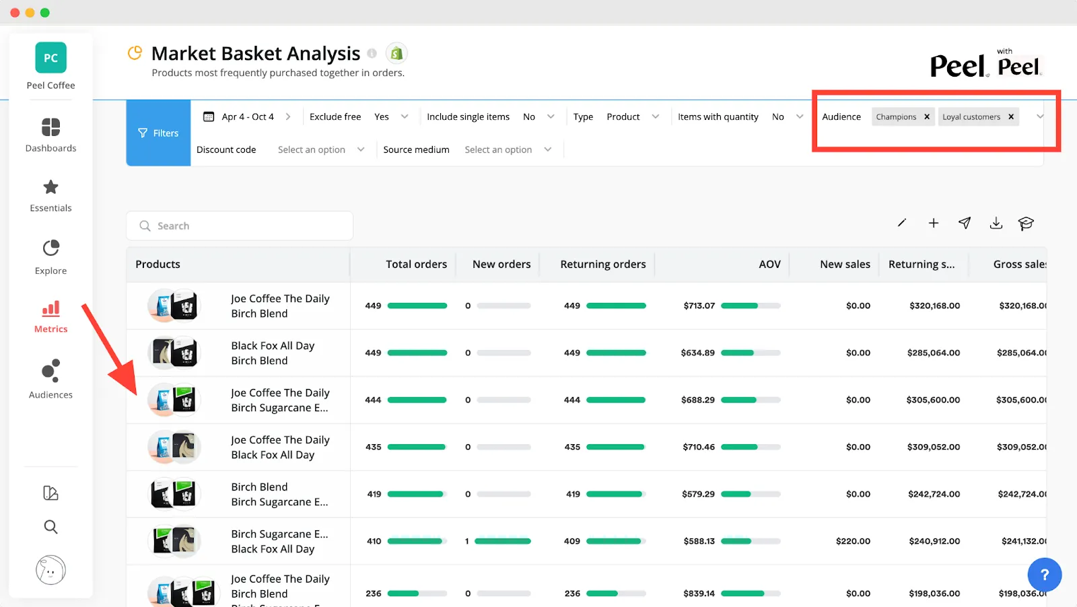1077x607 pixels.
Task: Select the Joe Coffee The Daily / Birch Blend row
Action: pyautogui.click(x=586, y=306)
